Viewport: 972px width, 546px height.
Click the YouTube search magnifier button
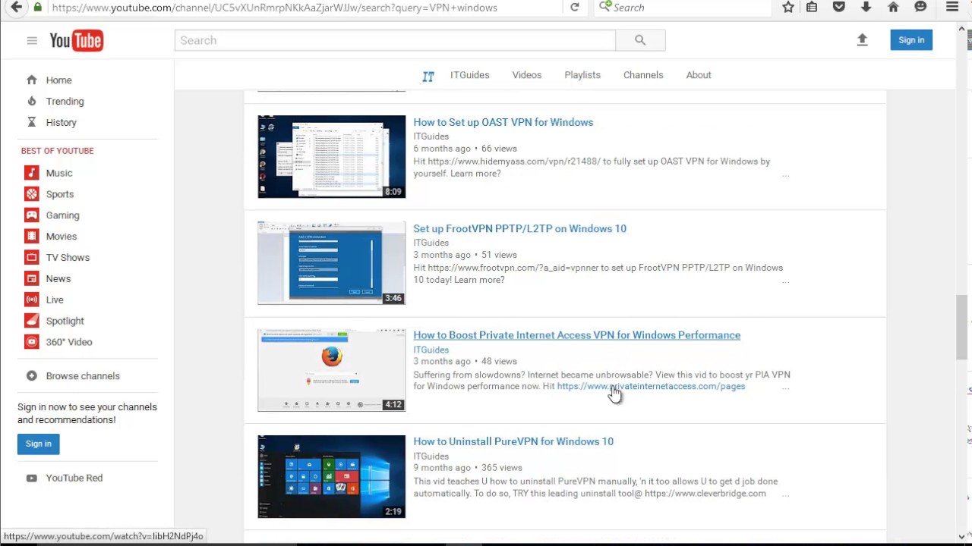click(640, 40)
